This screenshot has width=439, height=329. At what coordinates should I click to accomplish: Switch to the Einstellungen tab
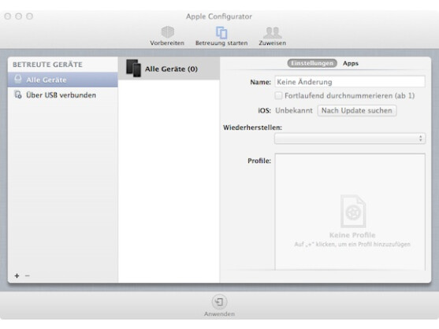tap(312, 63)
